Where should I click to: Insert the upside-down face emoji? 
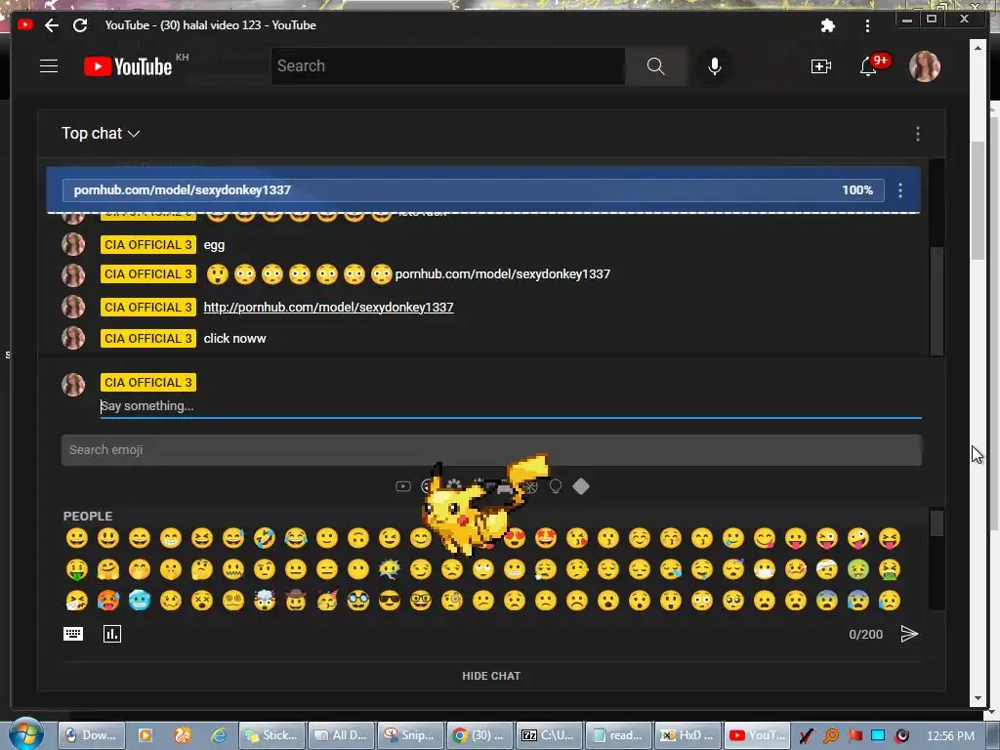click(357, 538)
